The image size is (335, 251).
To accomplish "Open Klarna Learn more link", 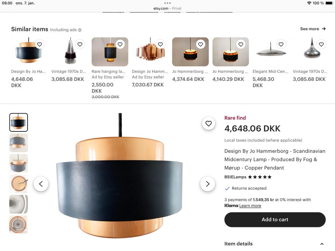I will pos(250,206).
